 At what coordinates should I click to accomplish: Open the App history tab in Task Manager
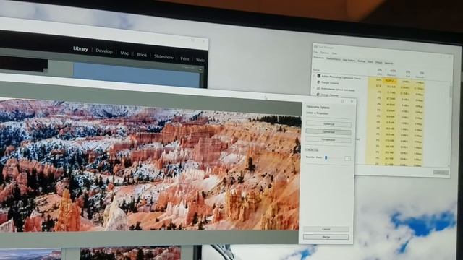pos(349,60)
